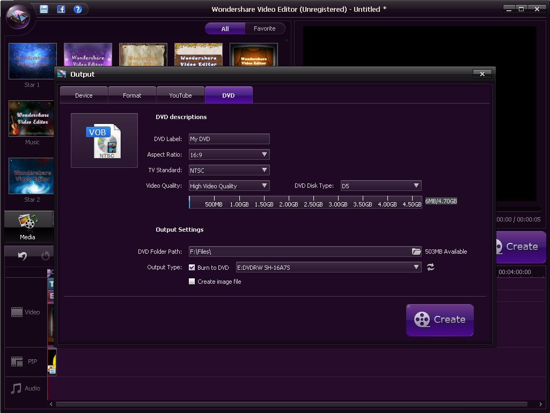Open the Help question mark icon
550x413 pixels.
tap(78, 9)
